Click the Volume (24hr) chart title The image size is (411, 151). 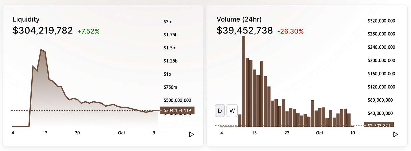point(239,19)
